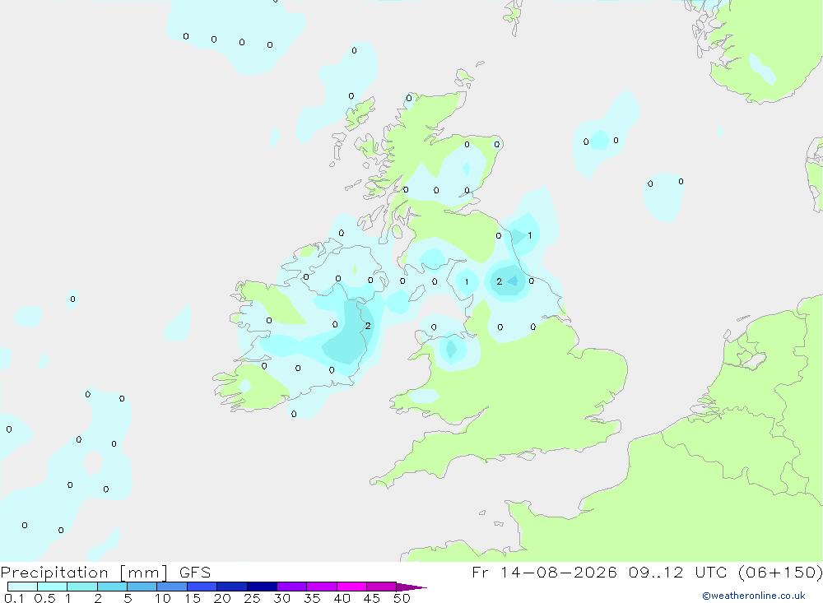Pick the 1–2 mm legend color swatch

81,587
